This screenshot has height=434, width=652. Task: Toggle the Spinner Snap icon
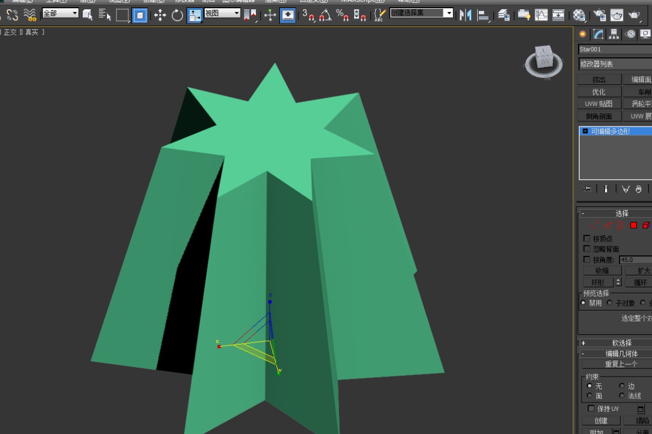tap(359, 15)
